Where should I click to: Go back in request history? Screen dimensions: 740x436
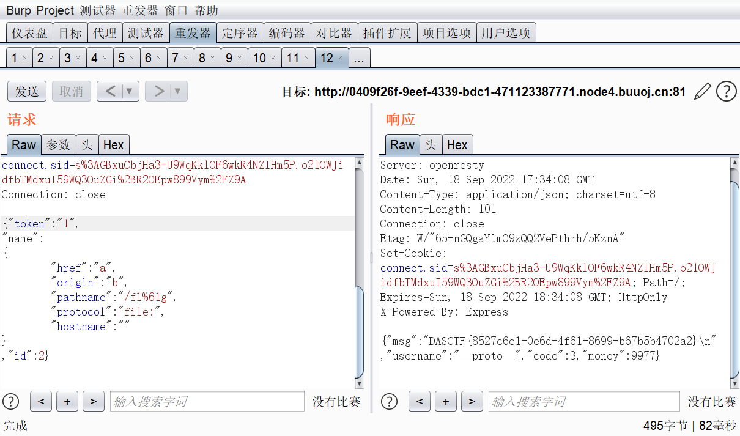(x=110, y=92)
